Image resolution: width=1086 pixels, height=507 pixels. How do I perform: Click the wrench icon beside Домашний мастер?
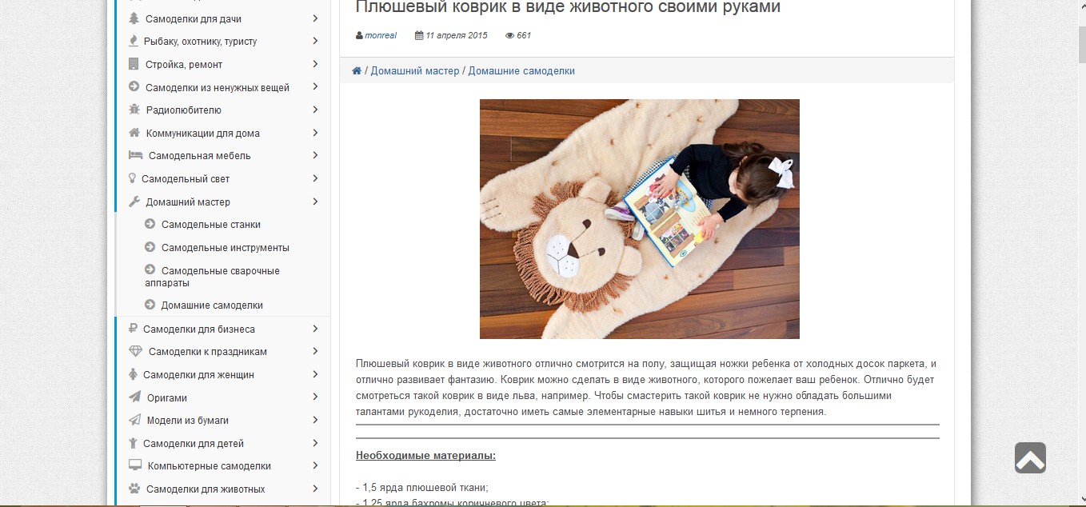134,202
